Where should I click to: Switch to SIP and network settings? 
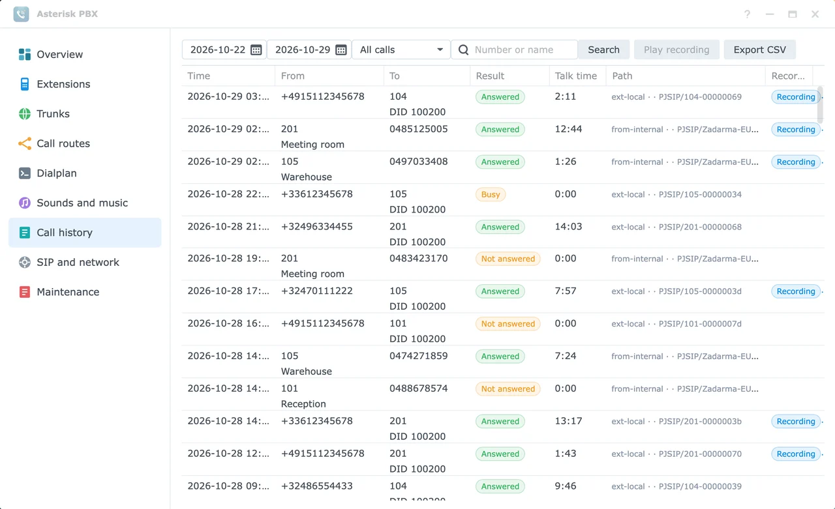point(85,262)
